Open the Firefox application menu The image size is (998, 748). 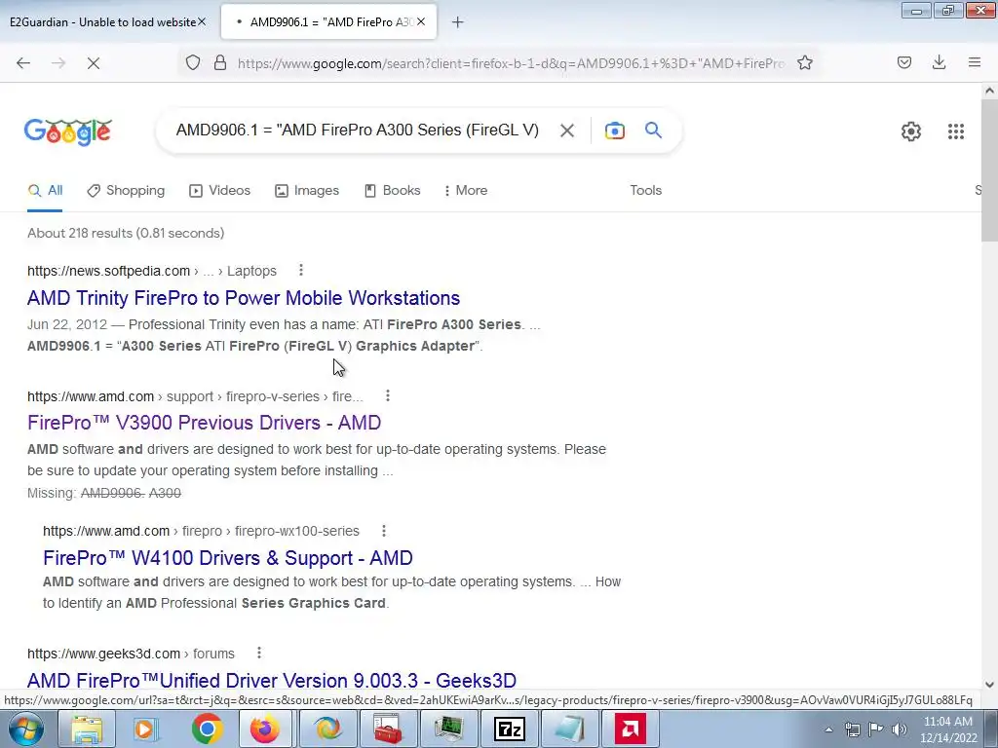coord(975,62)
